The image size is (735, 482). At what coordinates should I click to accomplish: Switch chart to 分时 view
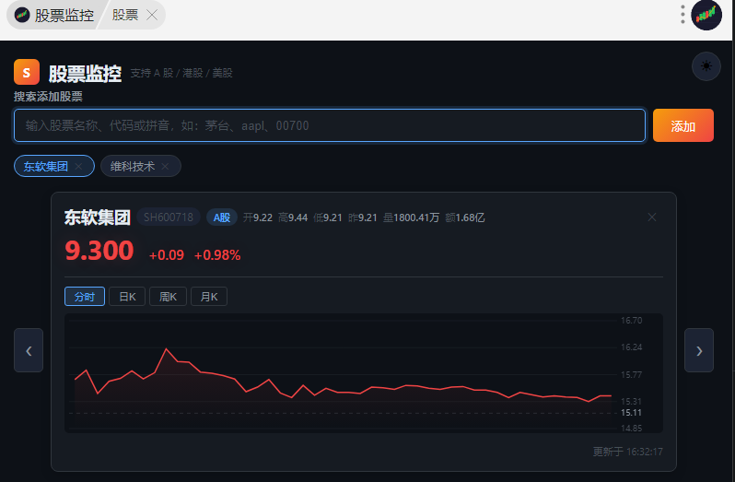[x=85, y=297]
